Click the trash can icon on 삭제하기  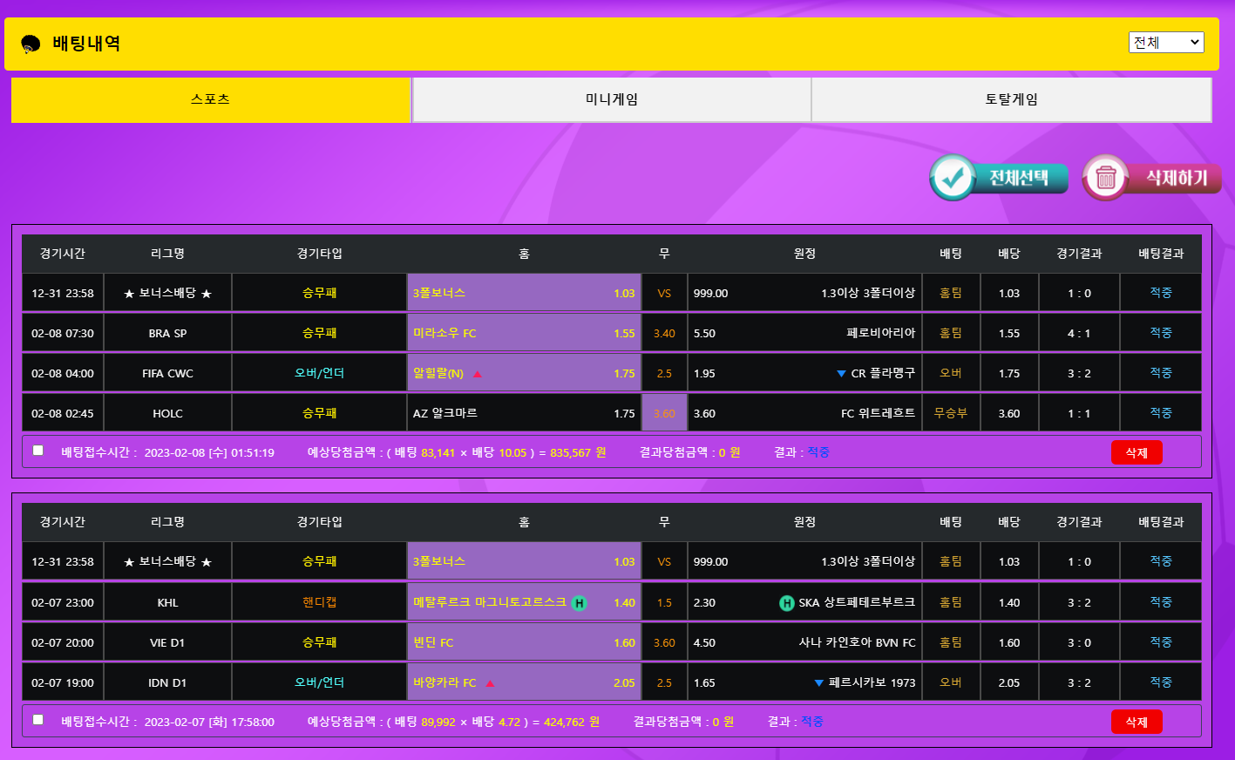pos(1105,178)
